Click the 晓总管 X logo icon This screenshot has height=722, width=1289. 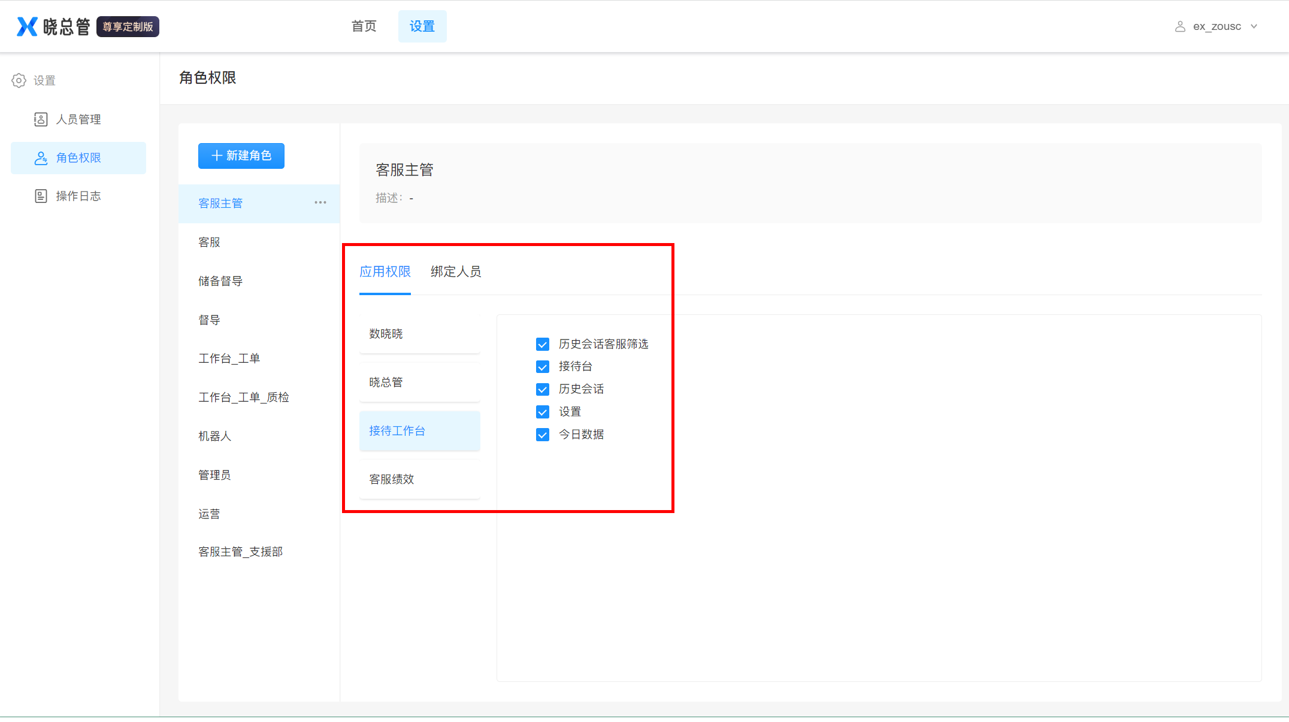[x=27, y=26]
